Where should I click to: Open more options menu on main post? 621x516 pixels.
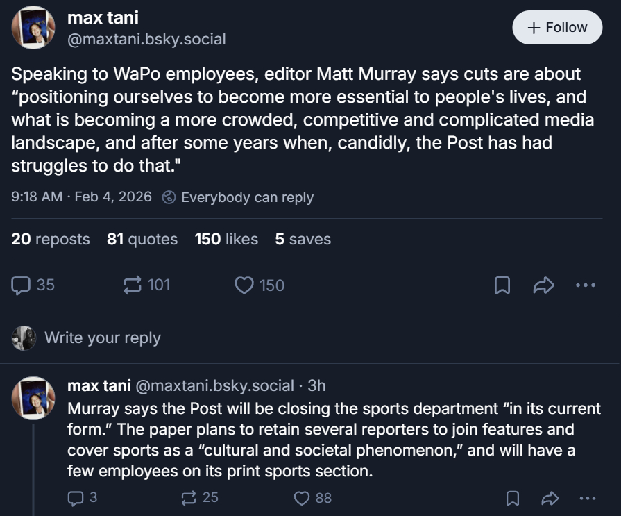coord(586,285)
